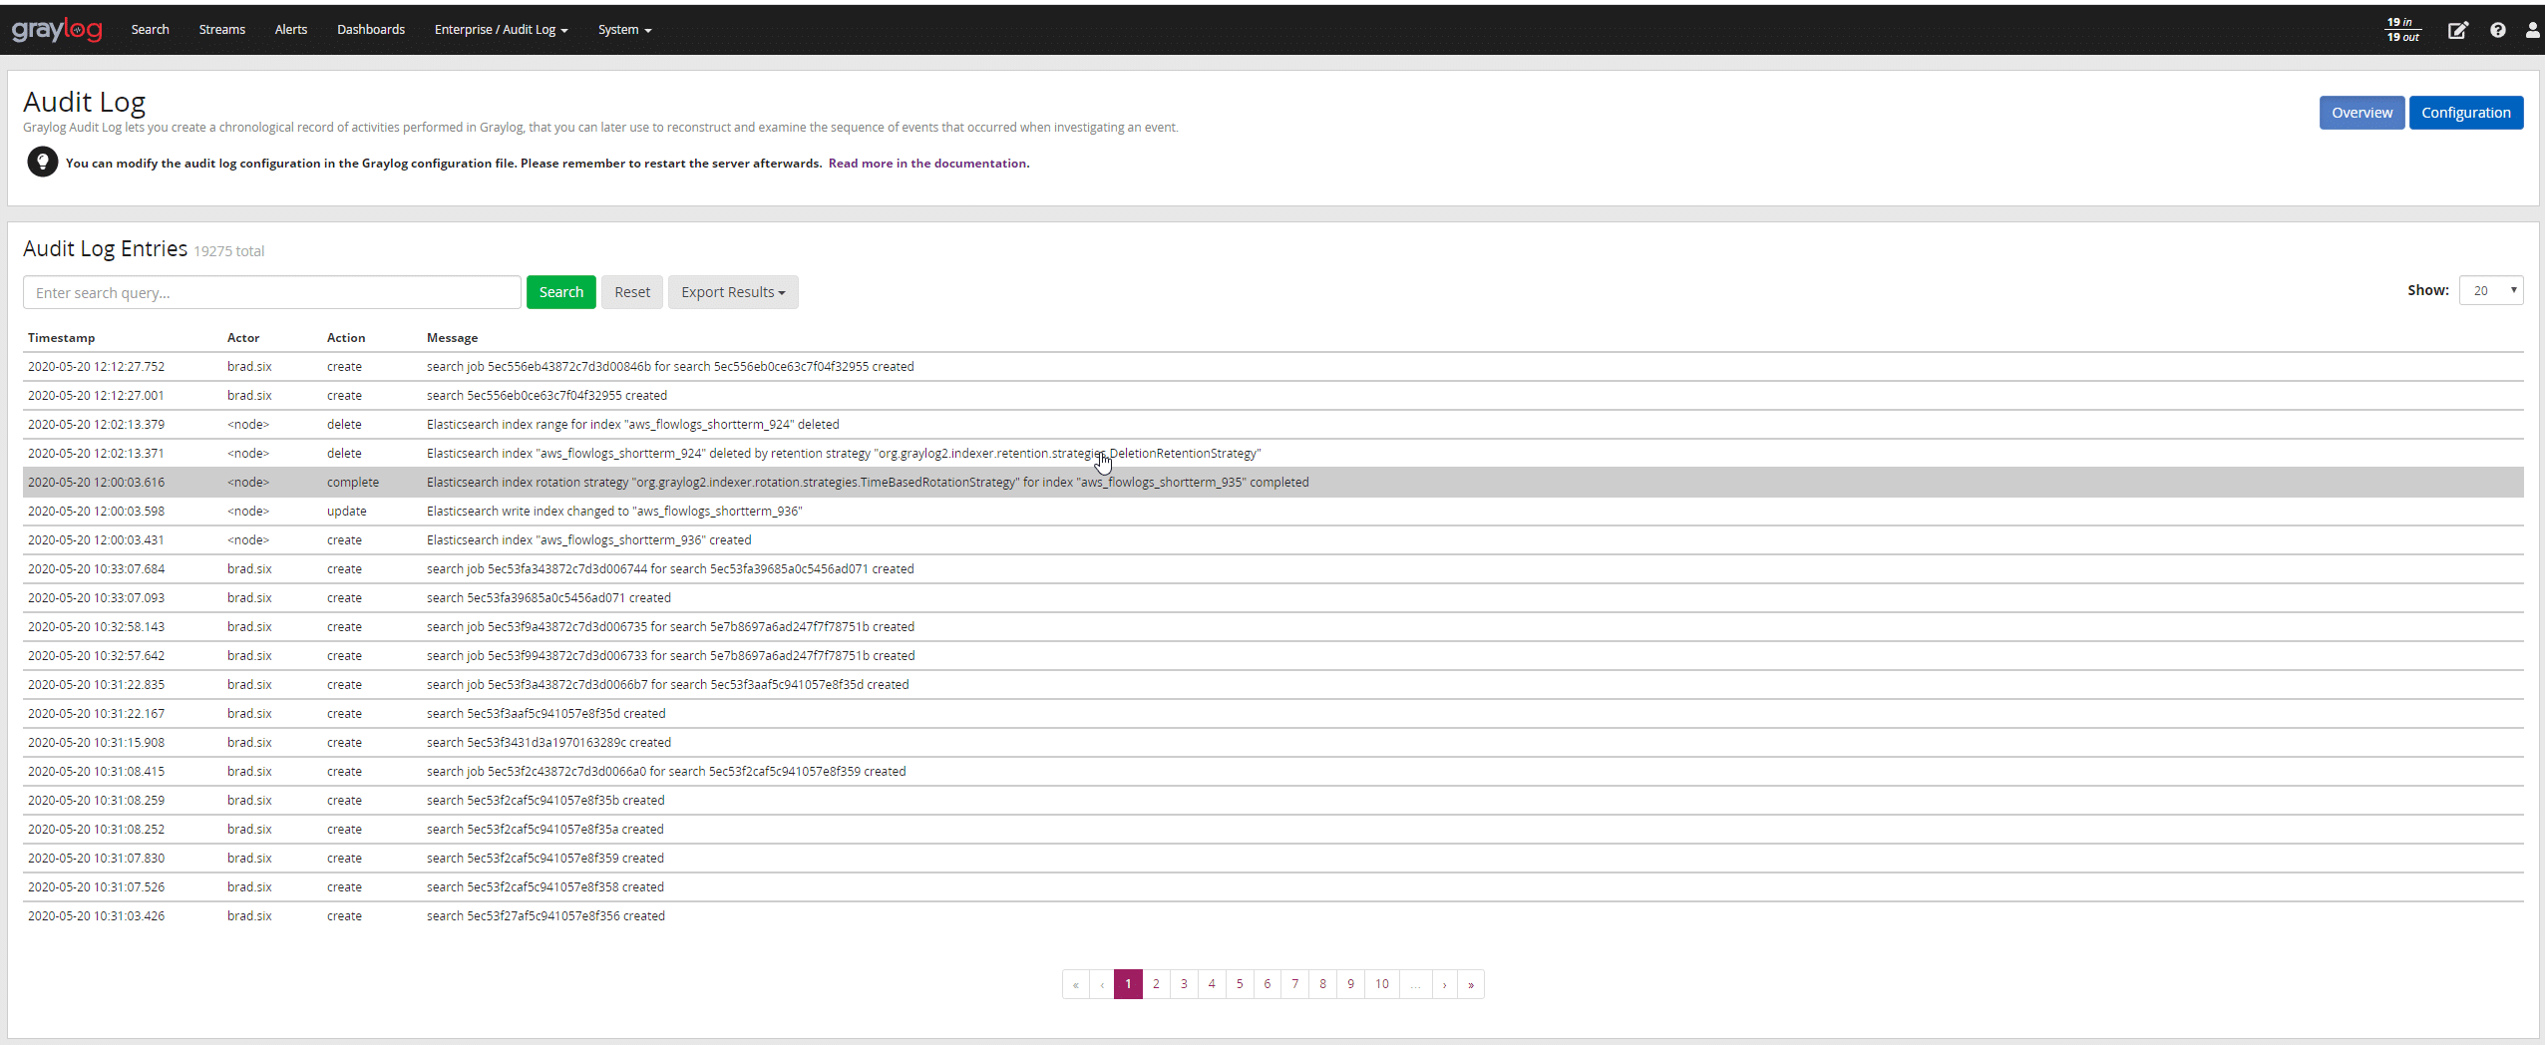Image resolution: width=2545 pixels, height=1045 pixels.
Task: Change the Show entries count dropdown
Action: click(2490, 290)
